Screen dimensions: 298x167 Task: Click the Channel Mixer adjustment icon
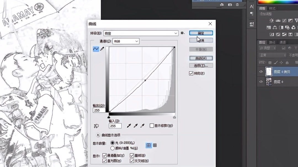point(294,27)
